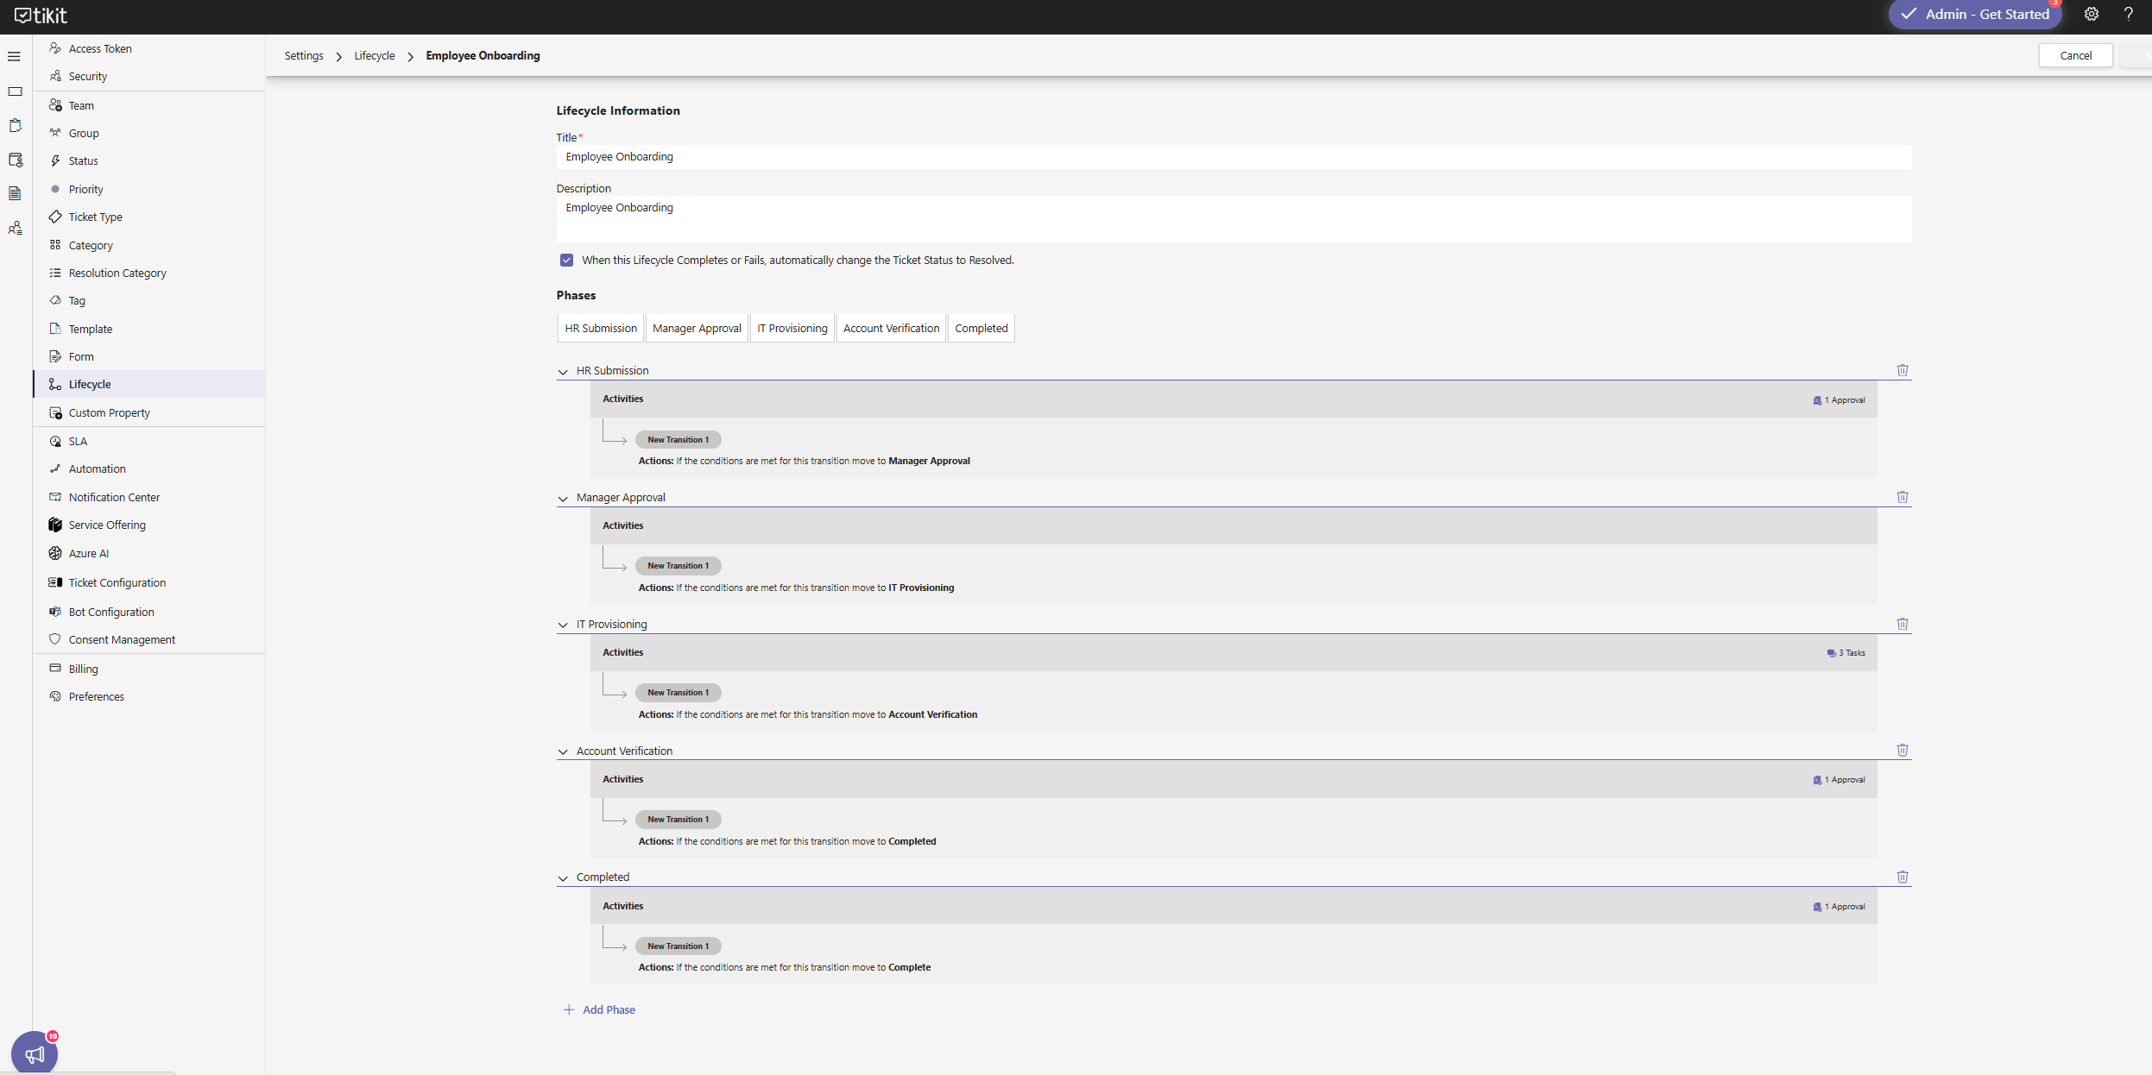The image size is (2152, 1075).
Task: Open Lifecycle in the settings menu
Action: [x=149, y=384]
